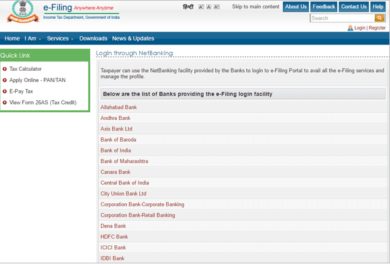Select Bank of Maharashtra
390x264 pixels.
point(124,161)
